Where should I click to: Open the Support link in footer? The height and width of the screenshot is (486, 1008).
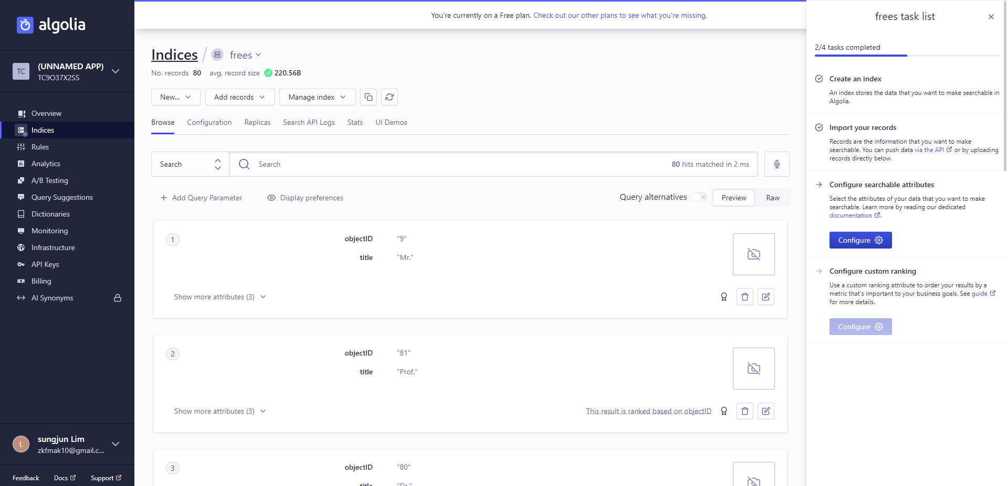coord(106,478)
